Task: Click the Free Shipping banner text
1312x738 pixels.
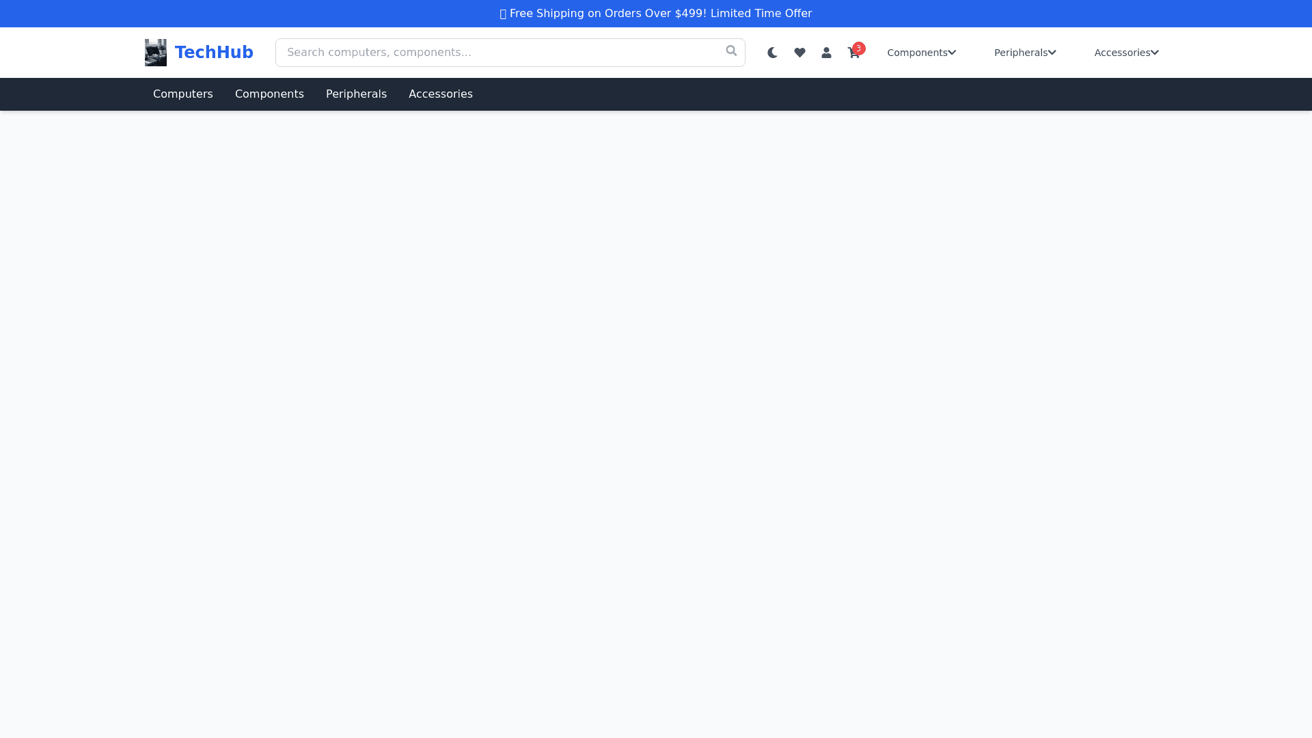Action: pos(660,14)
